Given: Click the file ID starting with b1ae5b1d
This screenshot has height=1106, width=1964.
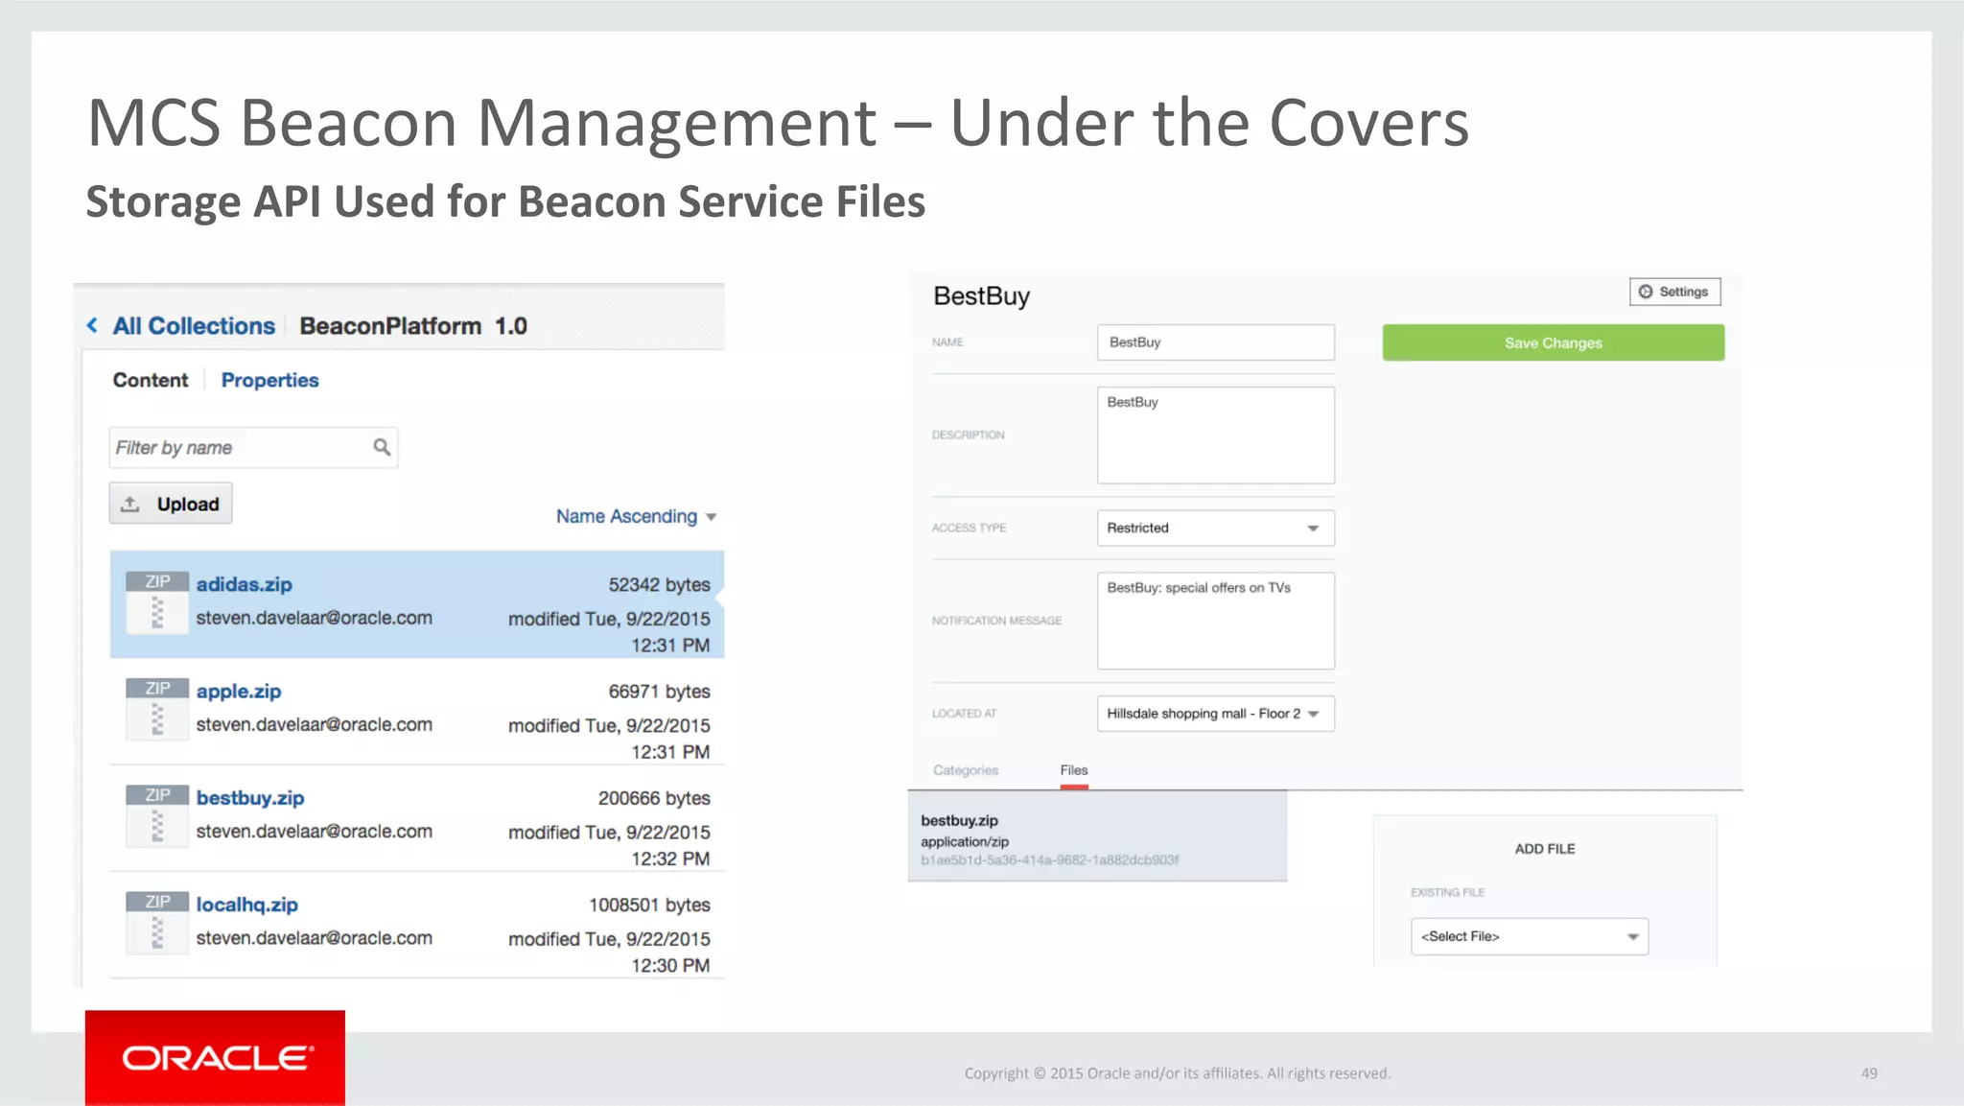Looking at the screenshot, I should pos(1049,860).
